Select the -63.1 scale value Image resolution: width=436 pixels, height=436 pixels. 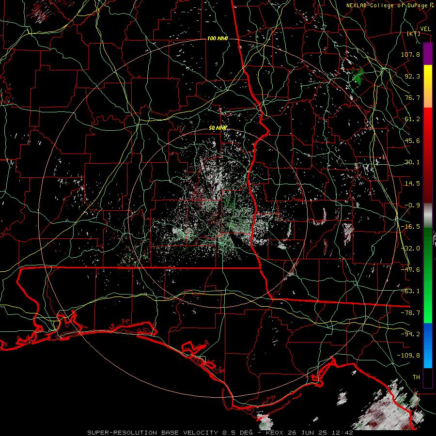click(410, 291)
